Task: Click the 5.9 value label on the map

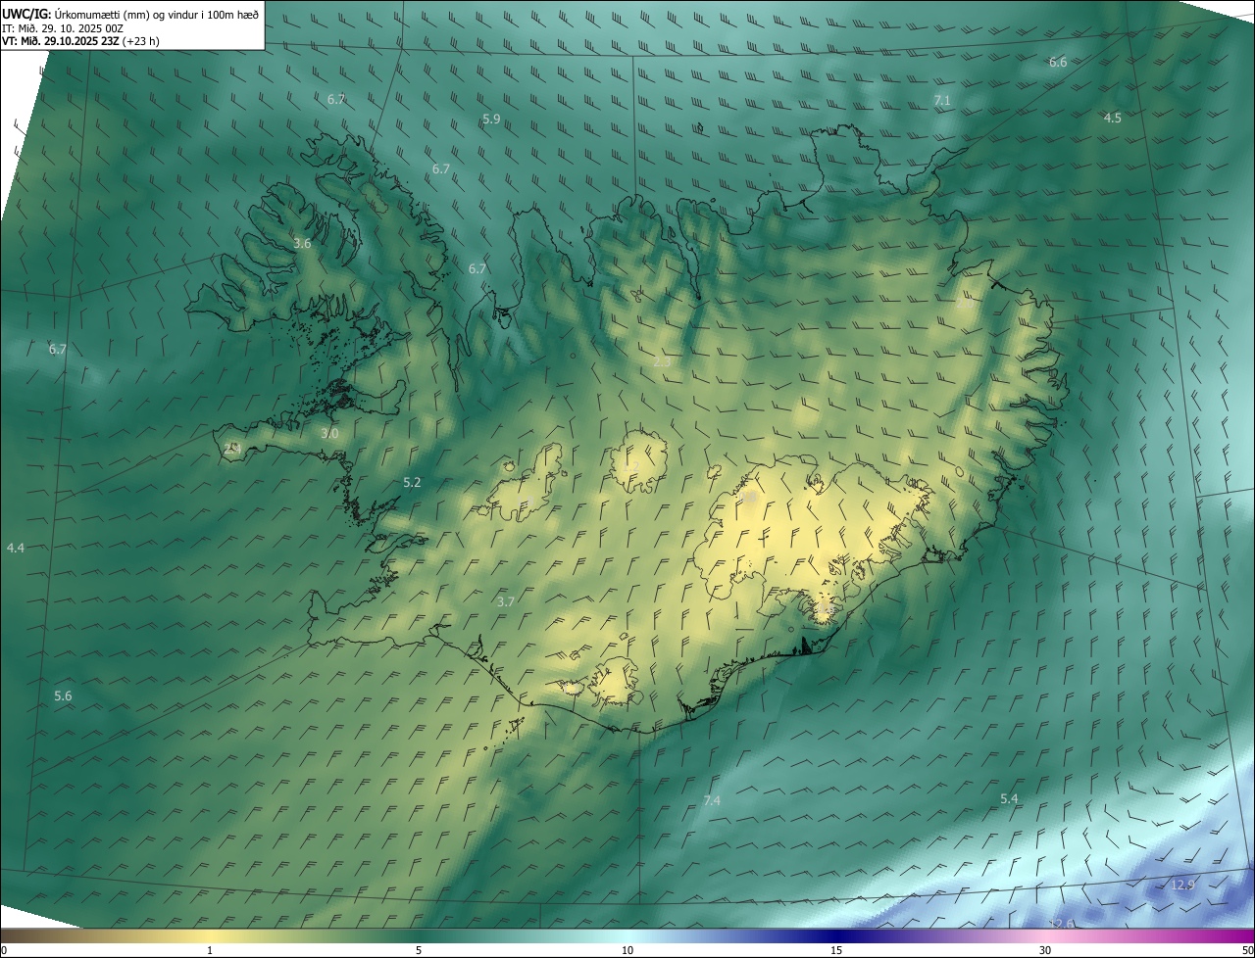Action: point(491,120)
